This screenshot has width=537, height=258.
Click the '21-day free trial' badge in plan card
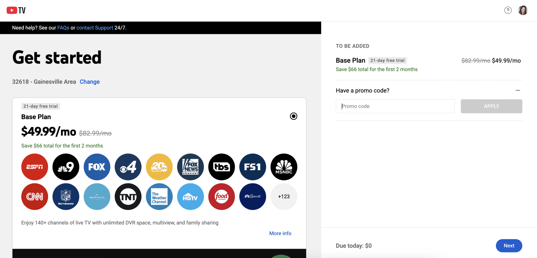tap(41, 106)
